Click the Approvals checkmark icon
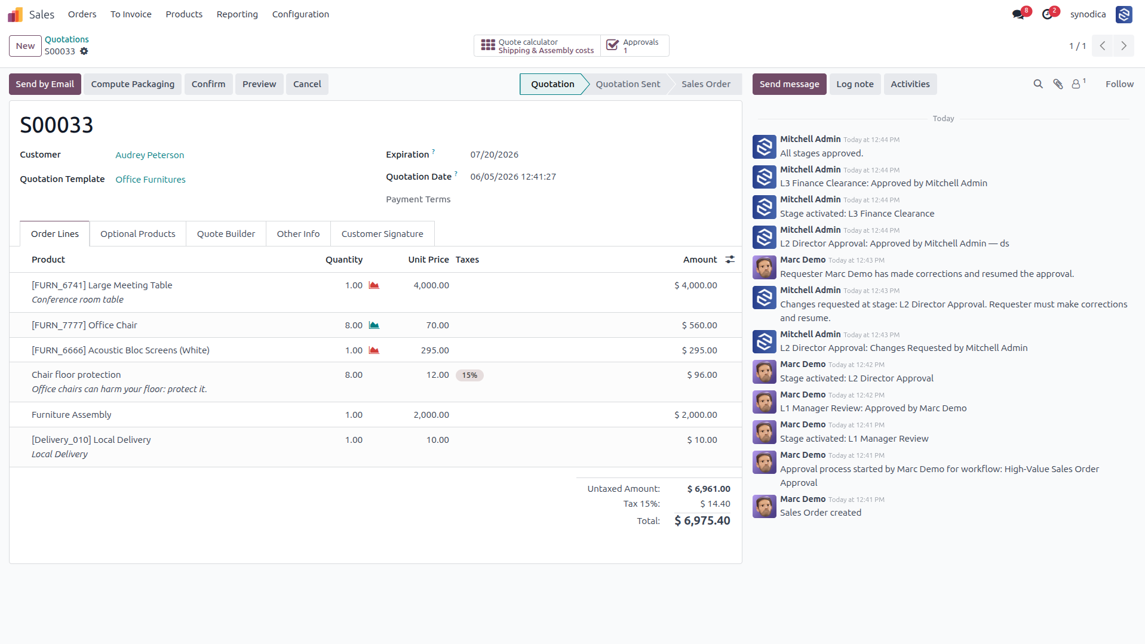 point(612,45)
